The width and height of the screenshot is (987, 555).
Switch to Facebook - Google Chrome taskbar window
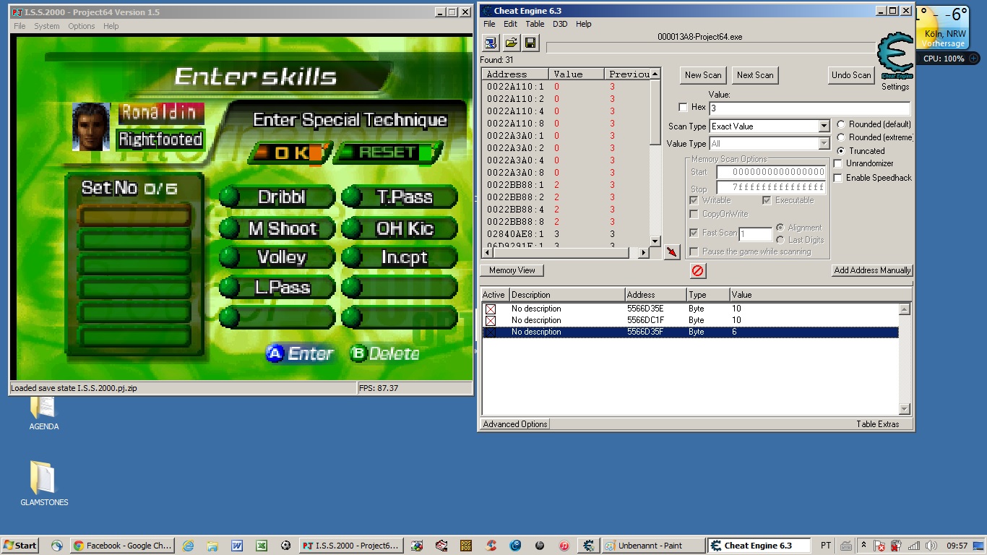tap(121, 546)
